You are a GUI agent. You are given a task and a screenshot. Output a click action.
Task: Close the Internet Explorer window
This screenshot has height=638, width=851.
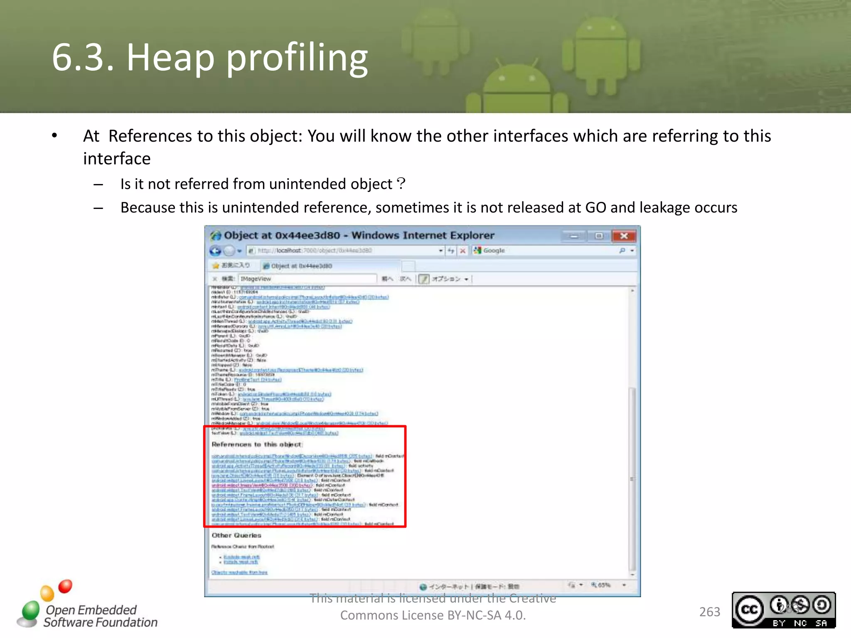624,236
